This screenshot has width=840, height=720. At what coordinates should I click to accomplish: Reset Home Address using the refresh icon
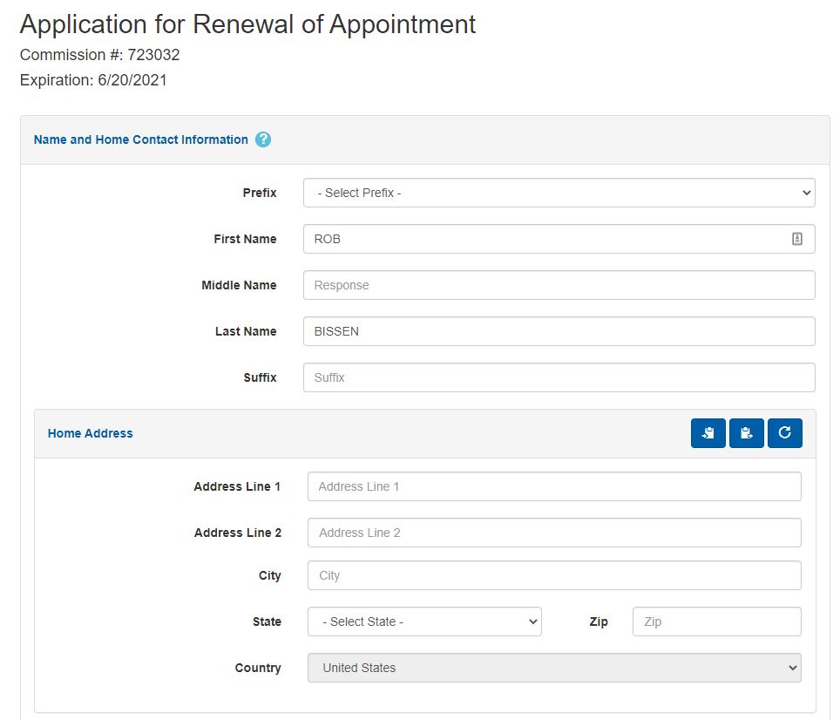785,433
